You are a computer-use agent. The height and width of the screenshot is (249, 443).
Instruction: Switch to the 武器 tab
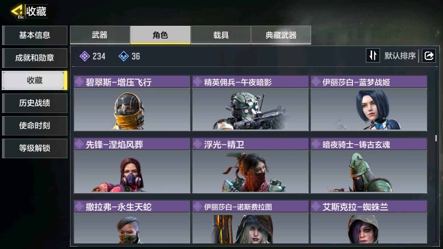[100, 35]
